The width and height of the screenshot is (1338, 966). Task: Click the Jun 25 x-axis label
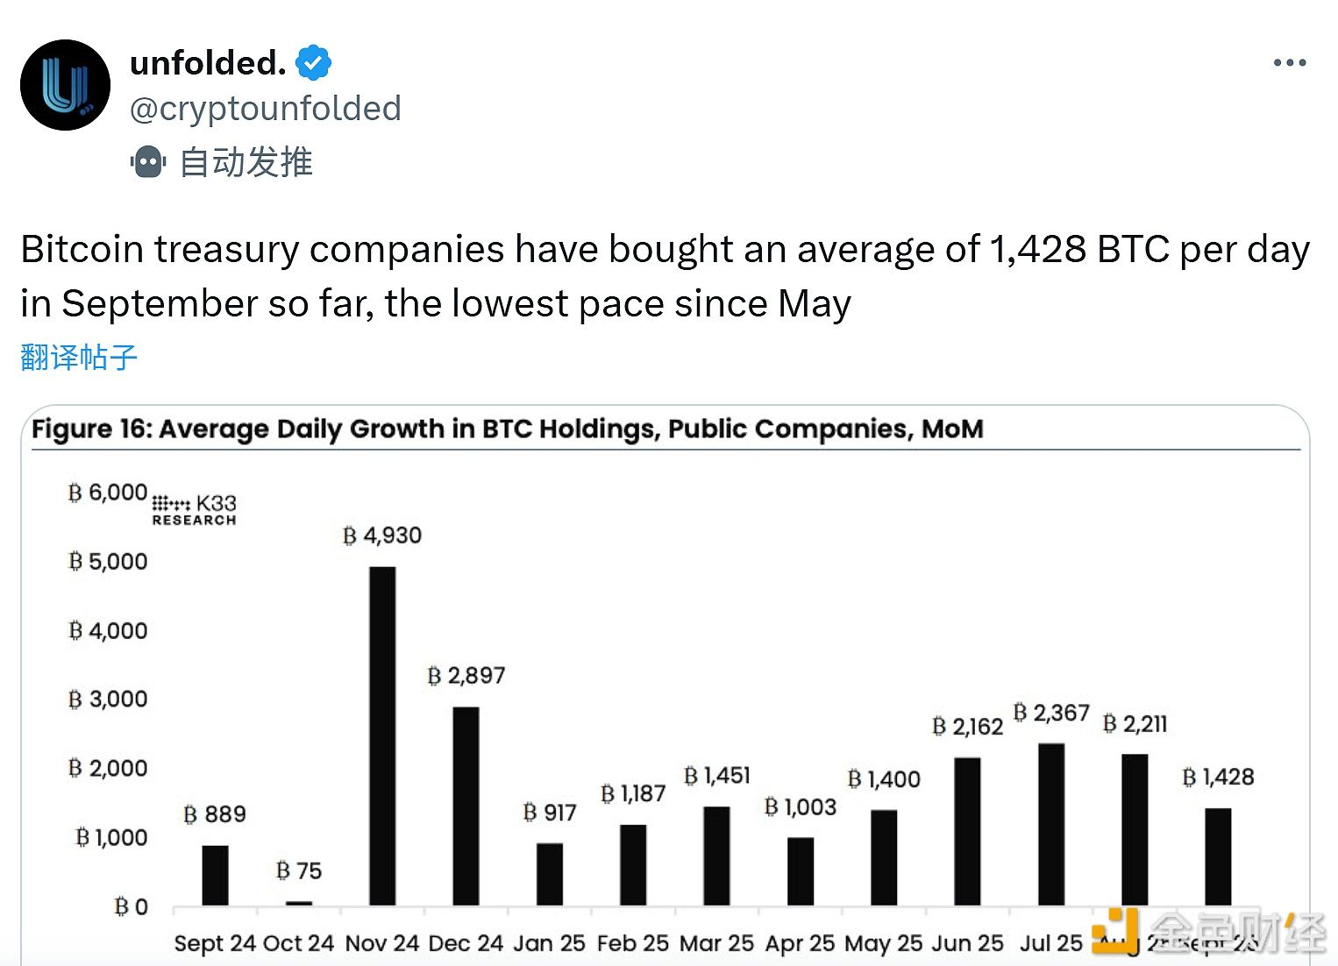point(967,943)
